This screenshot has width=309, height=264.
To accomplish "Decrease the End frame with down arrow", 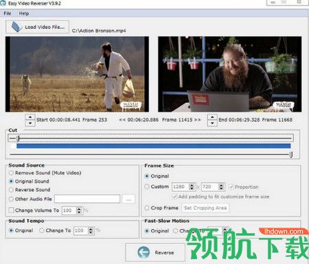I will click(x=212, y=123).
